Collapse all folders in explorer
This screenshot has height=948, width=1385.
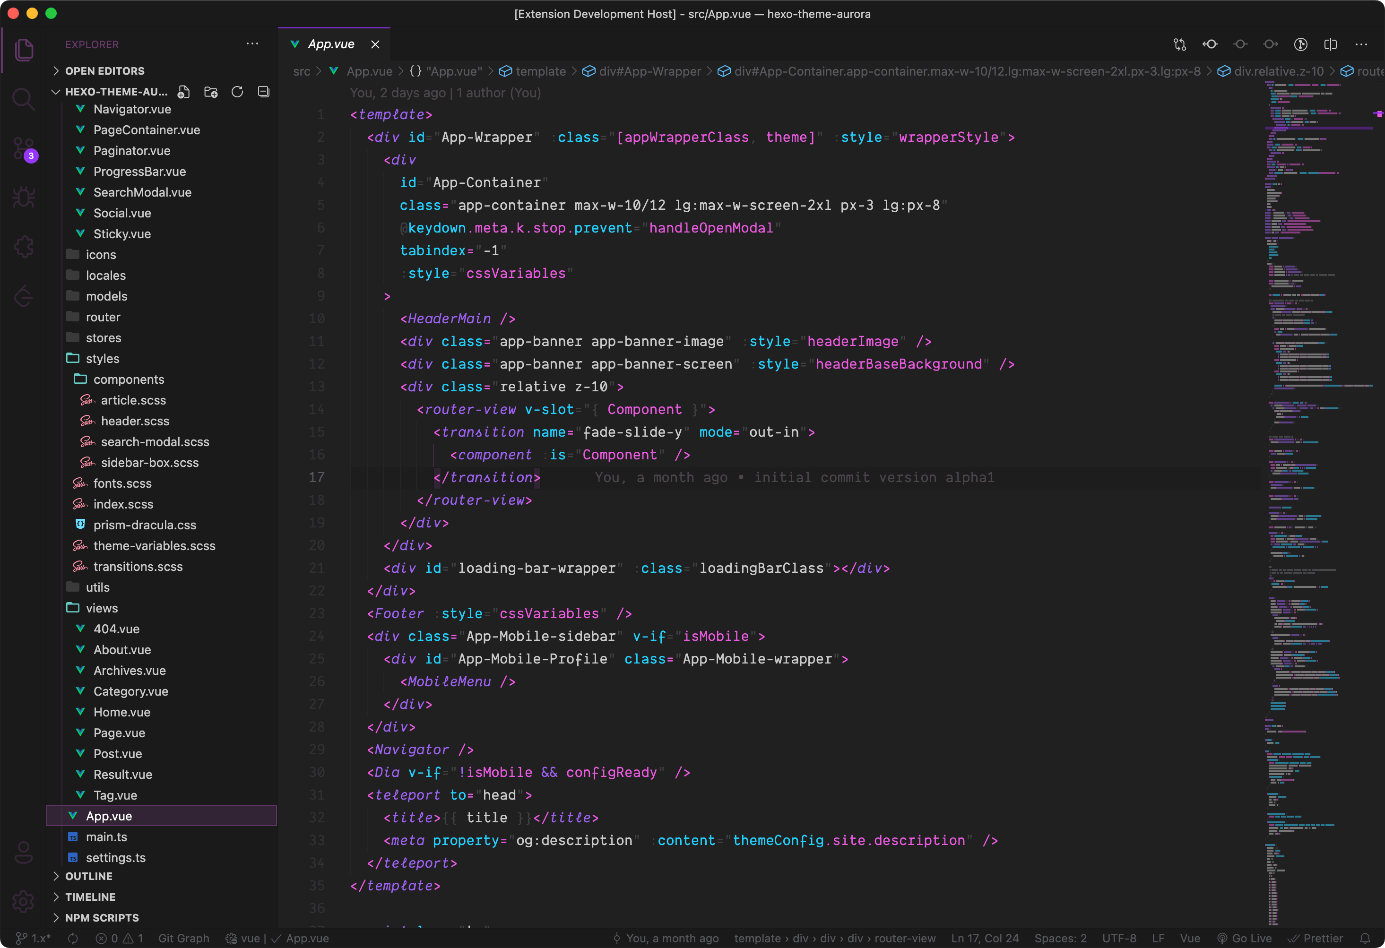click(263, 92)
